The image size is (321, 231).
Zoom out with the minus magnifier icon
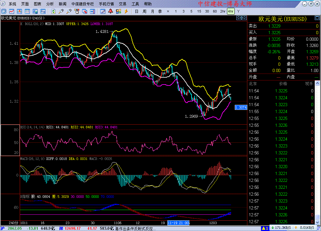click(x=69, y=11)
